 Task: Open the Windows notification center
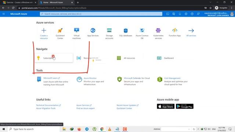230,129
